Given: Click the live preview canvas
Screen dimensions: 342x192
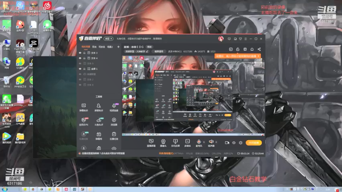Looking at the screenshot, I should click(193, 96).
